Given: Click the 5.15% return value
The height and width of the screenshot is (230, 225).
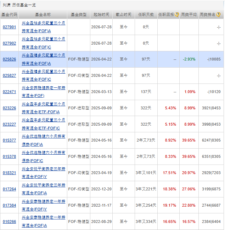Looking at the screenshot, I should (x=170, y=125).
